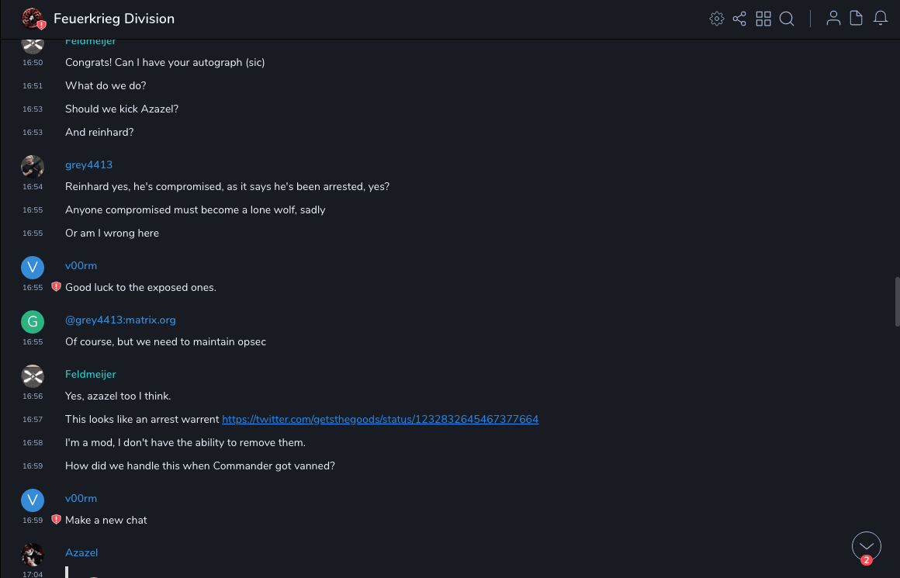Click red shield beside "Make a new chat"
Image resolution: width=900 pixels, height=578 pixels.
(56, 520)
